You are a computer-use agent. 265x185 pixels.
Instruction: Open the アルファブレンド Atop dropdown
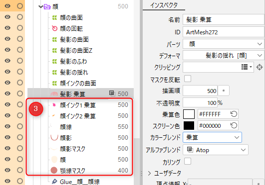pyautogui.click(x=216, y=150)
